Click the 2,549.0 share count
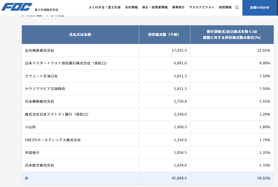 (x=180, y=114)
